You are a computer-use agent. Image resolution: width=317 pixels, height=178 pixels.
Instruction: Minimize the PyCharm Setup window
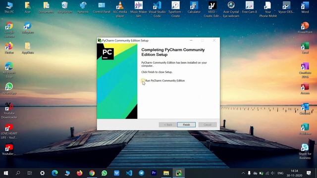(191, 41)
